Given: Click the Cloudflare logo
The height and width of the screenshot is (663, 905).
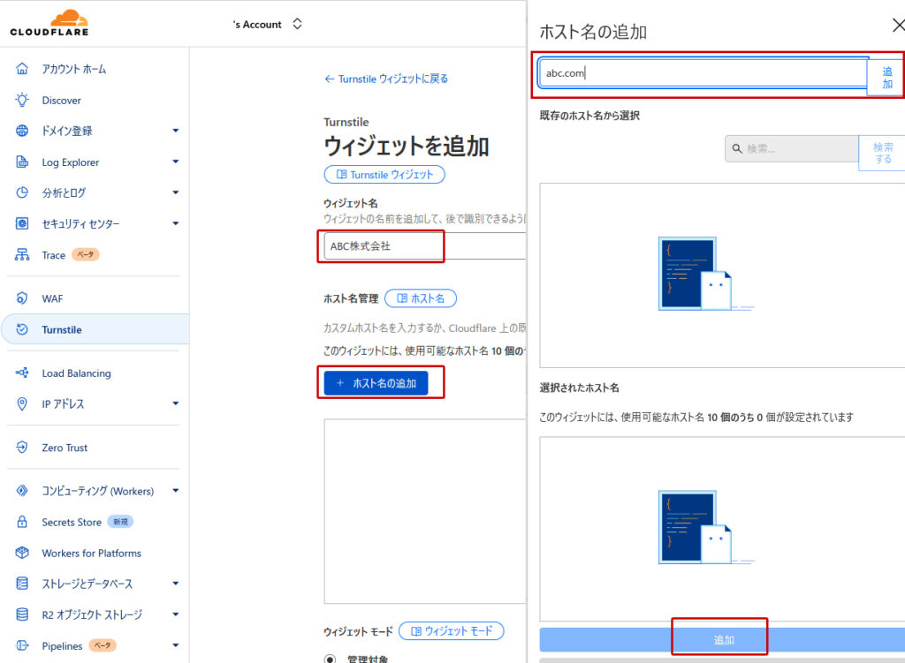Looking at the screenshot, I should (49, 24).
